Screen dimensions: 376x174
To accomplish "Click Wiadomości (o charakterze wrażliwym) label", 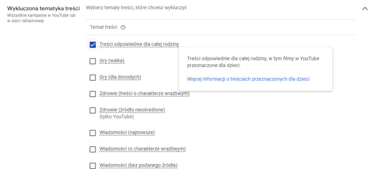I will coord(142,149).
